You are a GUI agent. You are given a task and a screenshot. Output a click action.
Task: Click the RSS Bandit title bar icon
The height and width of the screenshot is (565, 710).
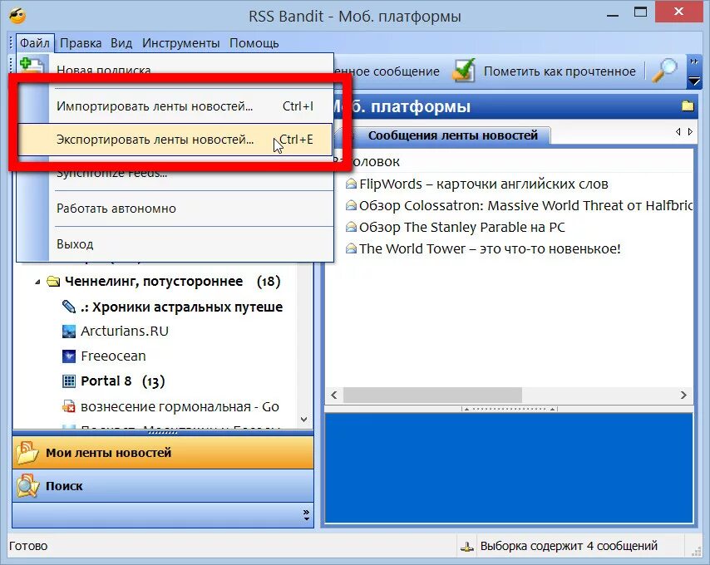tap(17, 16)
